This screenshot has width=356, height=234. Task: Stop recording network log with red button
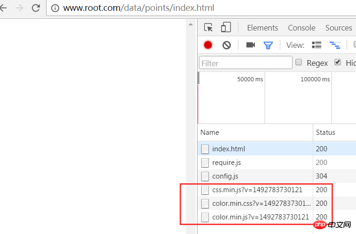[208, 45]
